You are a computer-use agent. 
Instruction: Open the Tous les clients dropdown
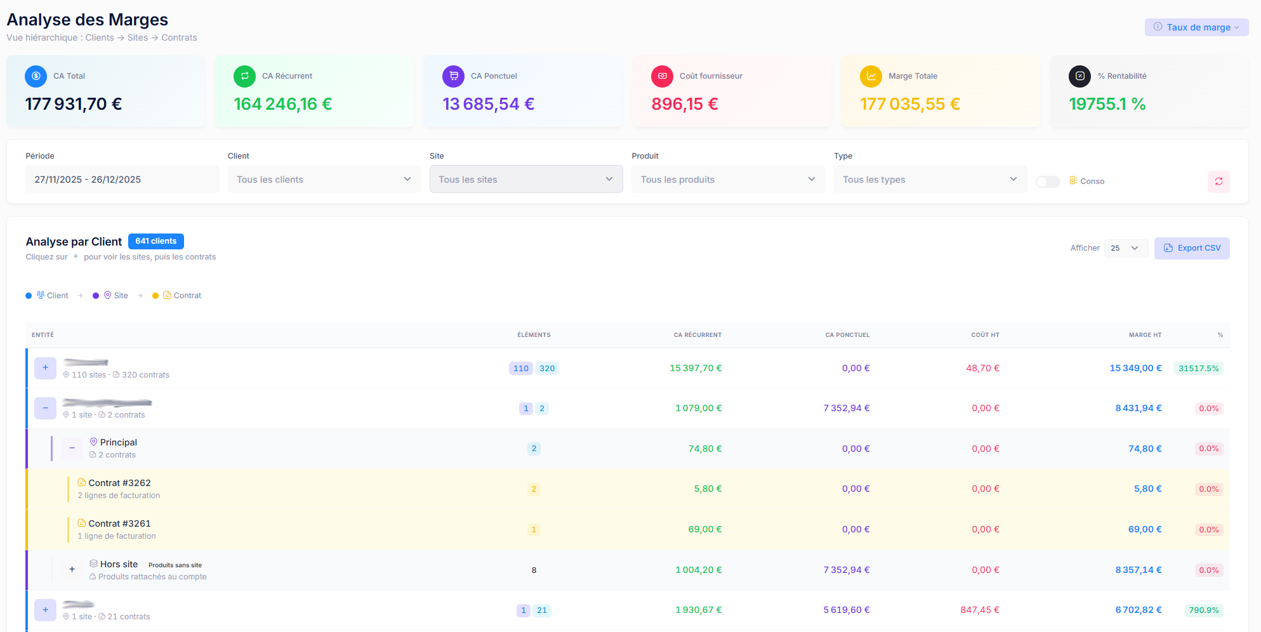coord(324,180)
